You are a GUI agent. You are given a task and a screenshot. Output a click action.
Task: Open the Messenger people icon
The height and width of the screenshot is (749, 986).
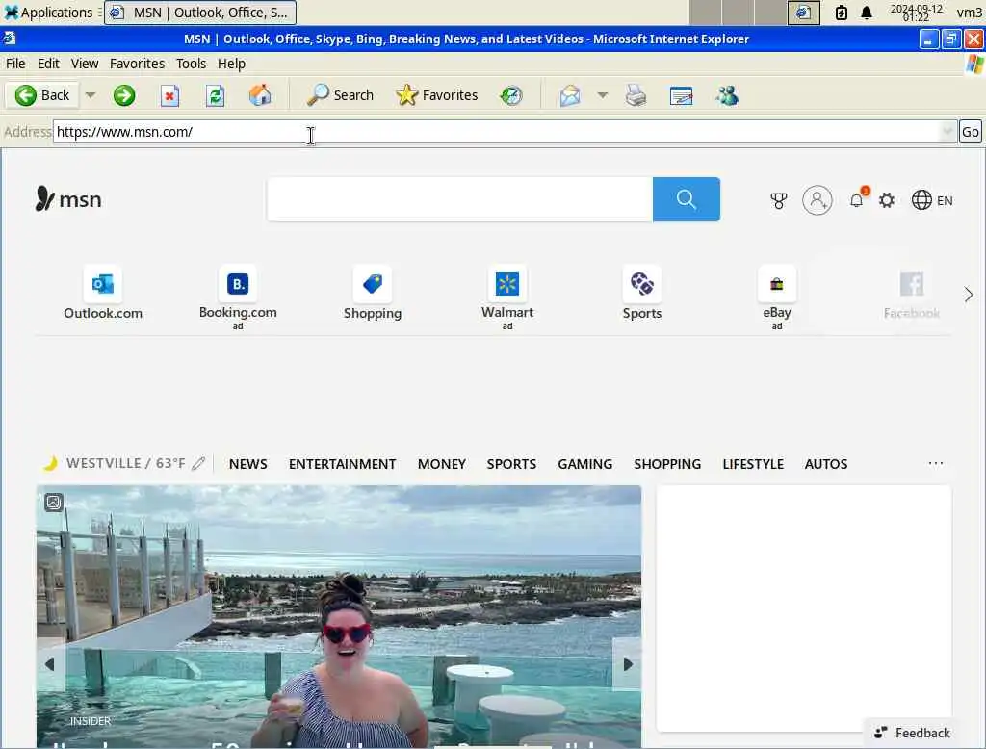[727, 95]
